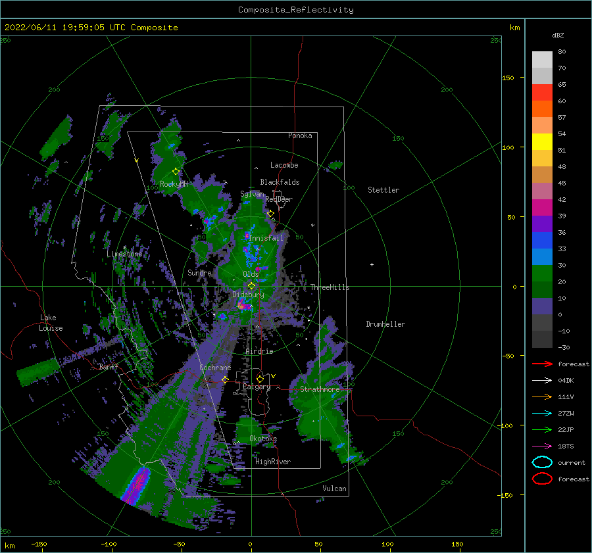Screen dimensions: 592x553
Task: Click the Lacombe city label
Action: click(284, 165)
